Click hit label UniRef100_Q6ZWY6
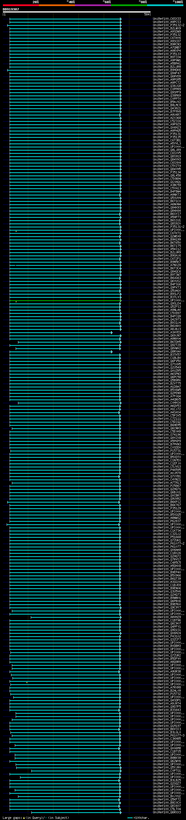Viewport: 186px width, 820px height. [167, 761]
